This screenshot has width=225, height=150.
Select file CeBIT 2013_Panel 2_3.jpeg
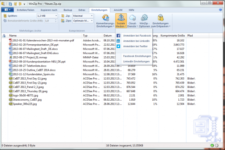28,87
